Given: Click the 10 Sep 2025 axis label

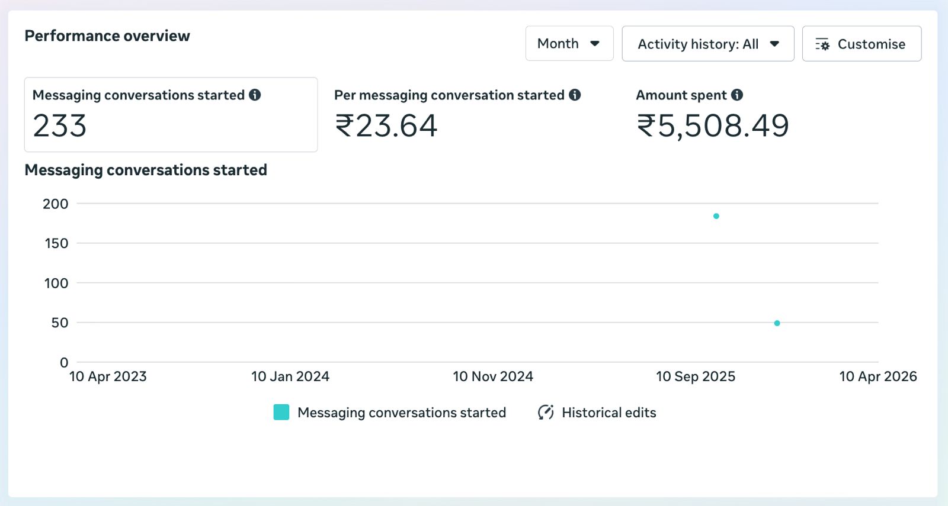Looking at the screenshot, I should coord(696,376).
